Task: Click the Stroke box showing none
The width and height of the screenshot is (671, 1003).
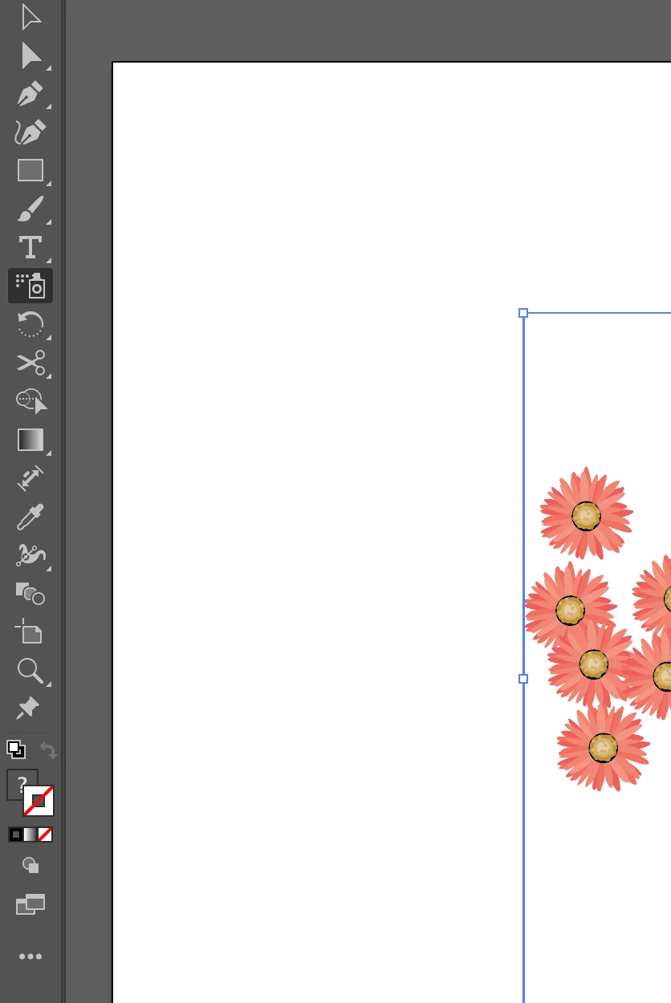Action: coord(39,801)
